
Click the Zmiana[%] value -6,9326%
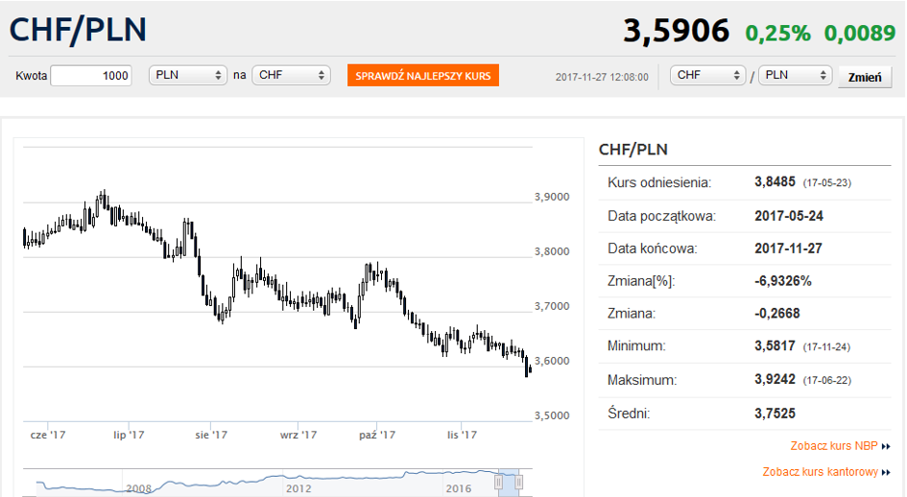(782, 281)
